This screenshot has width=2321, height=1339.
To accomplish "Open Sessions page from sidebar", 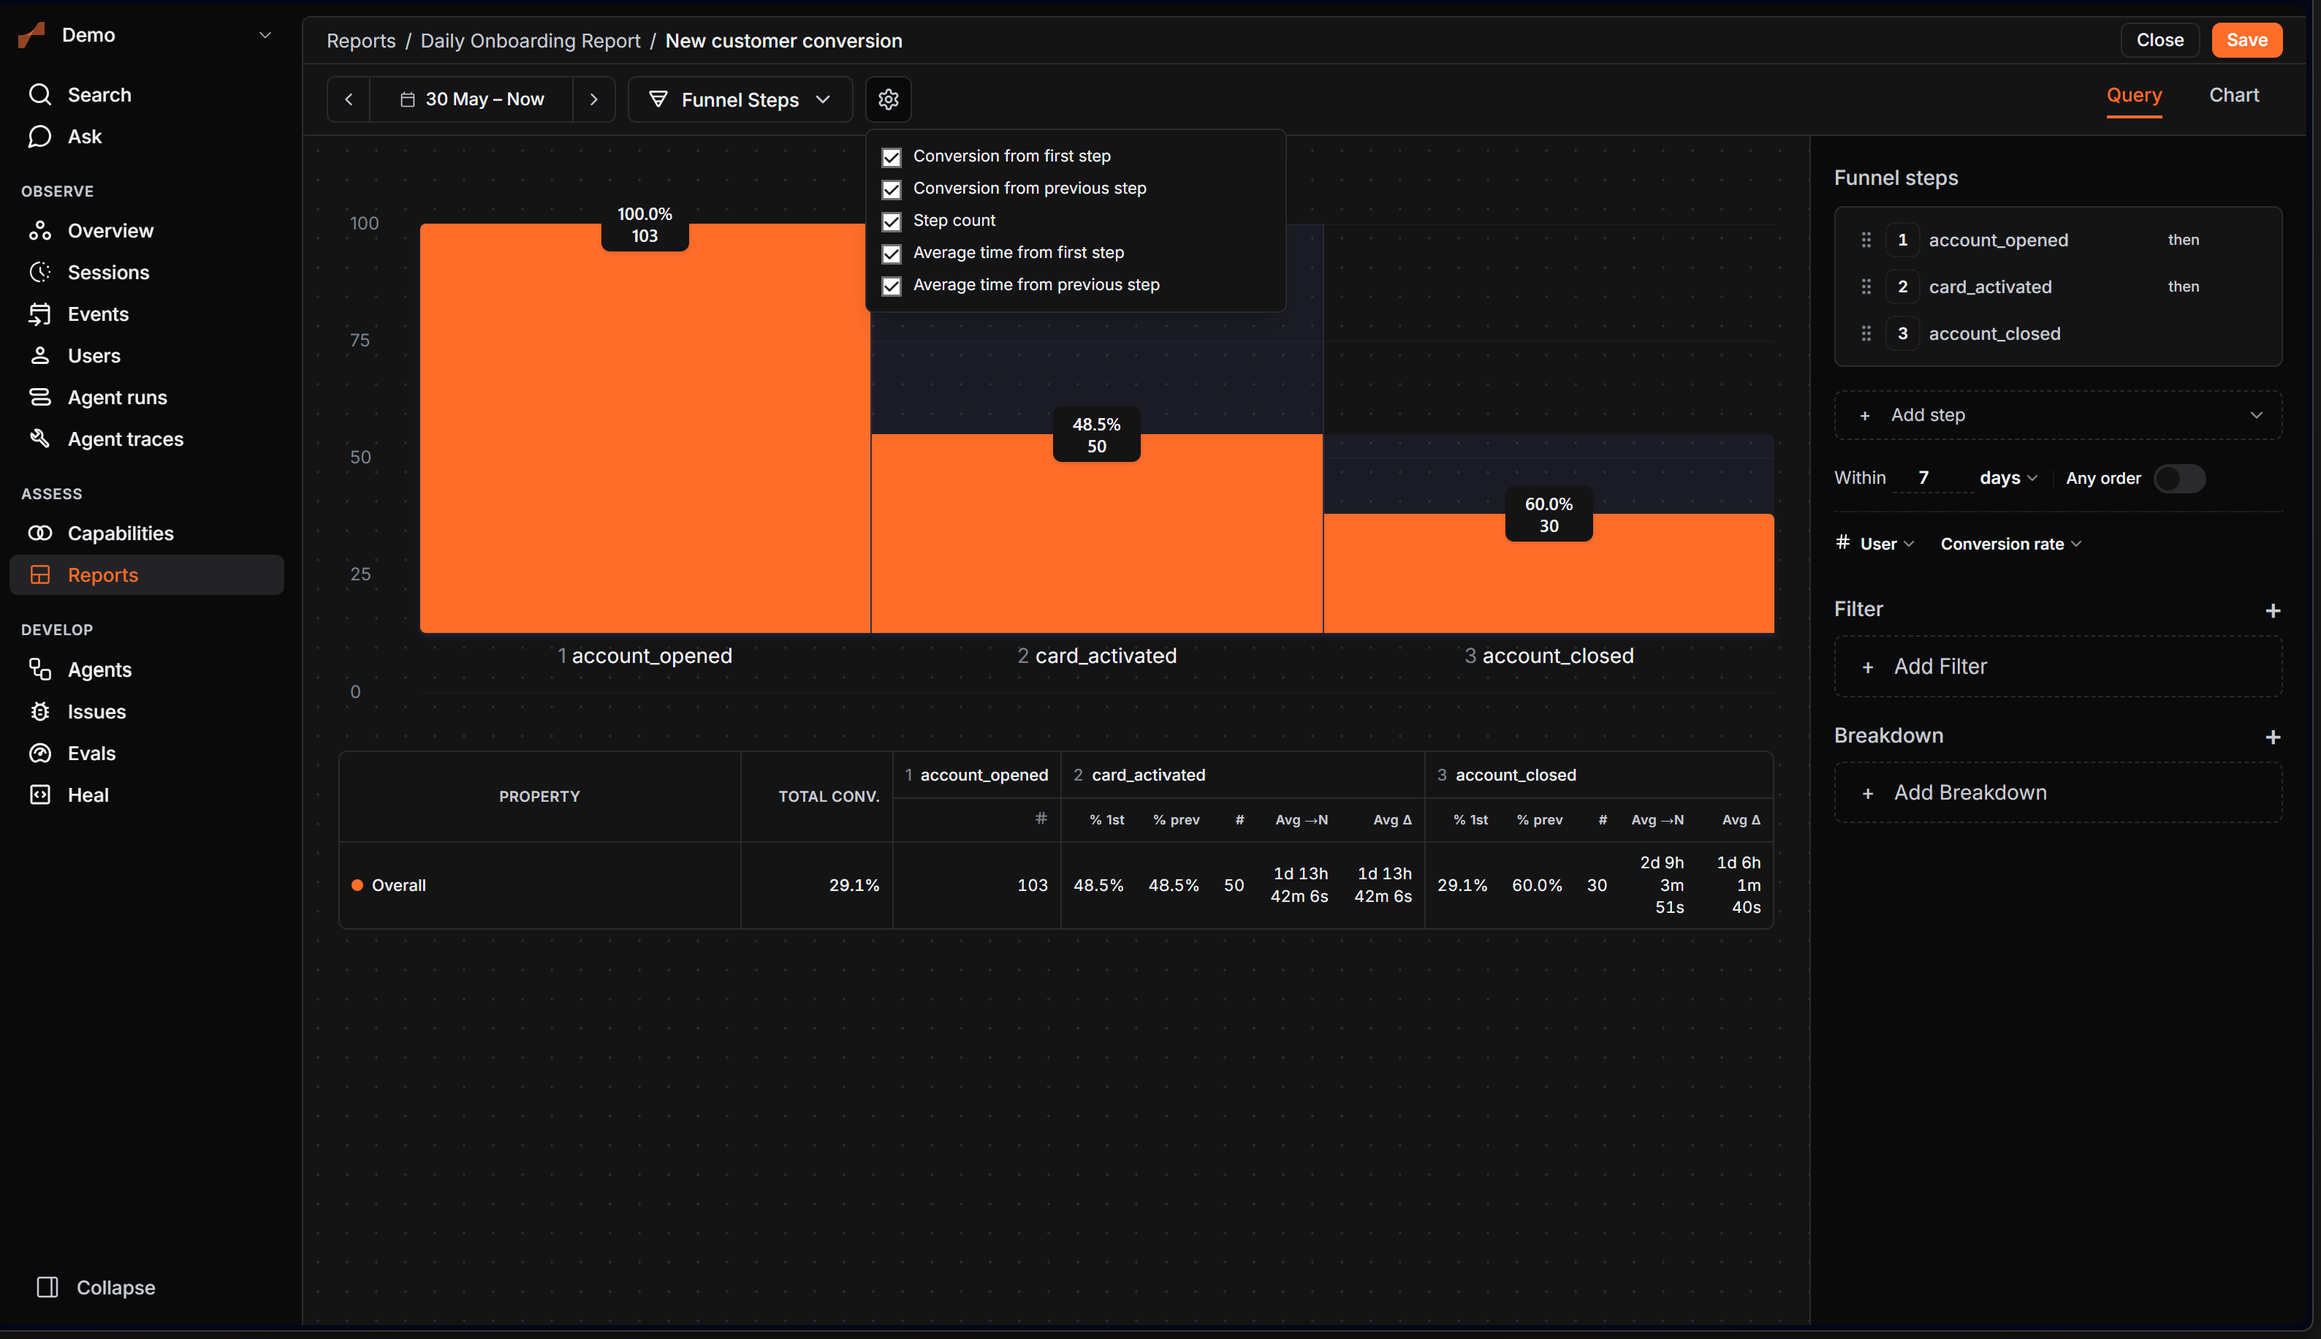I will point(107,272).
